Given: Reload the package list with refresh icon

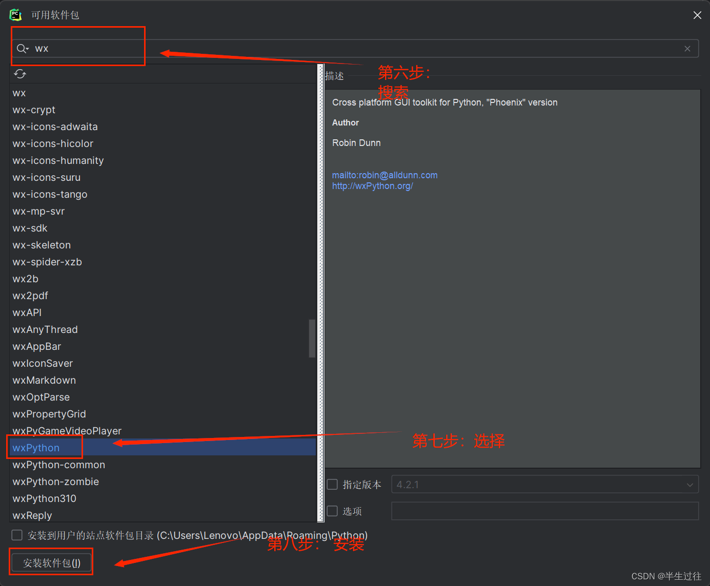Looking at the screenshot, I should click(20, 74).
